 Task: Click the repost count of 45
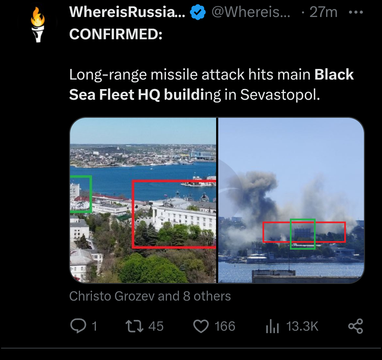coord(156,326)
